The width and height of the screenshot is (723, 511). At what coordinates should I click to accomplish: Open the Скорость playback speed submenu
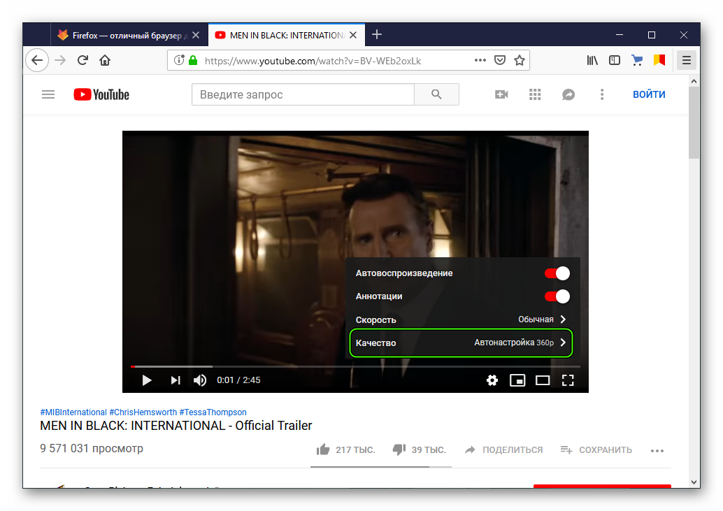[461, 319]
